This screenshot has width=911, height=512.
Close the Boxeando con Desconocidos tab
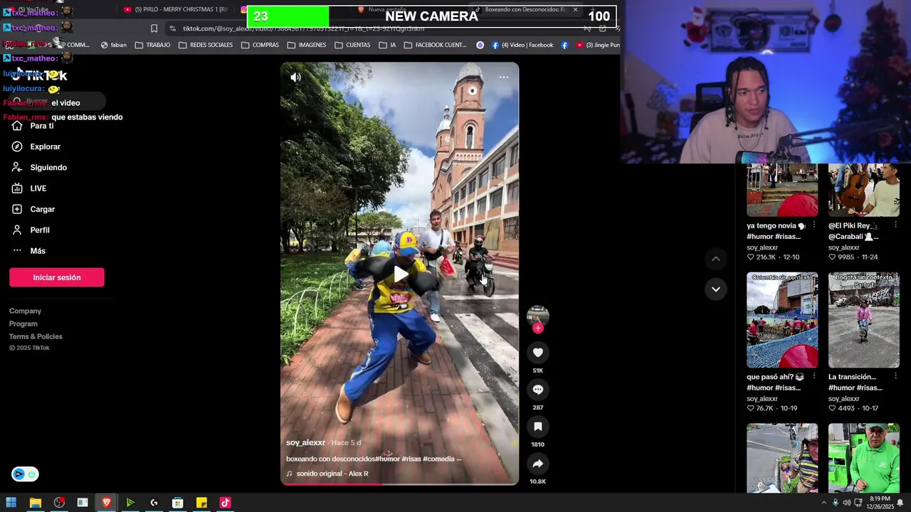(575, 9)
